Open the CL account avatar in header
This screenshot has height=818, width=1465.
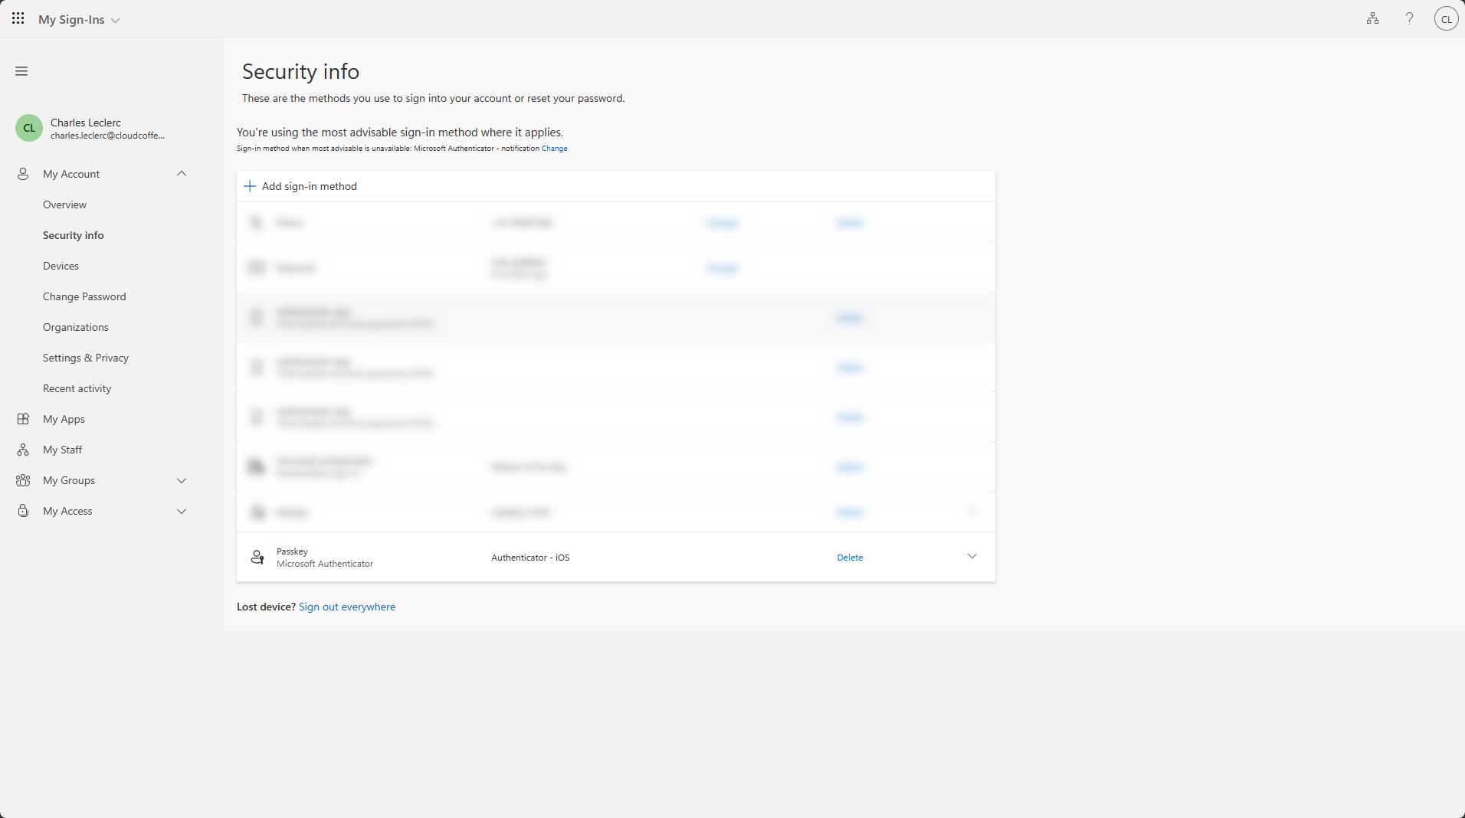[1446, 19]
